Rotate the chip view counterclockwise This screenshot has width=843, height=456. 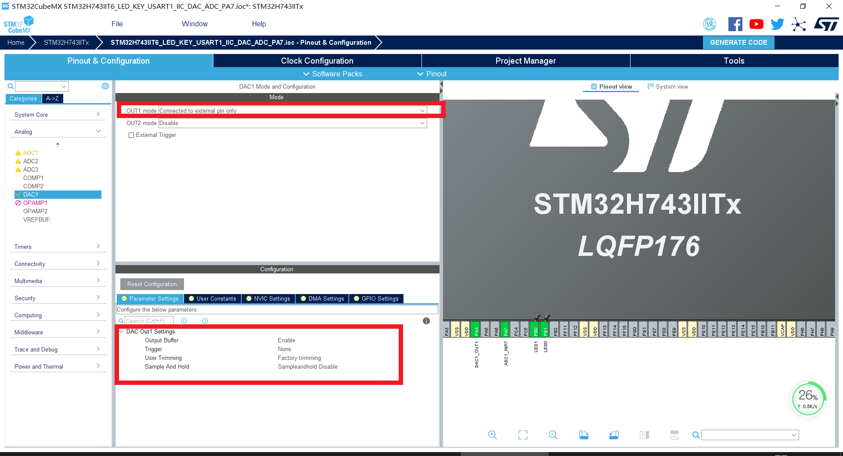[614, 435]
